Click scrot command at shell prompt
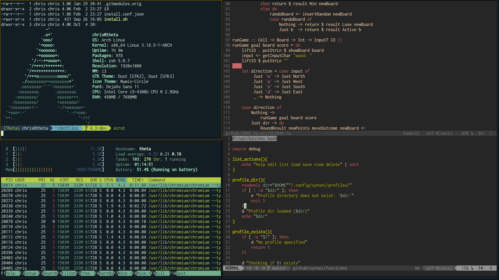This screenshot has width=499, height=280. click(119, 128)
